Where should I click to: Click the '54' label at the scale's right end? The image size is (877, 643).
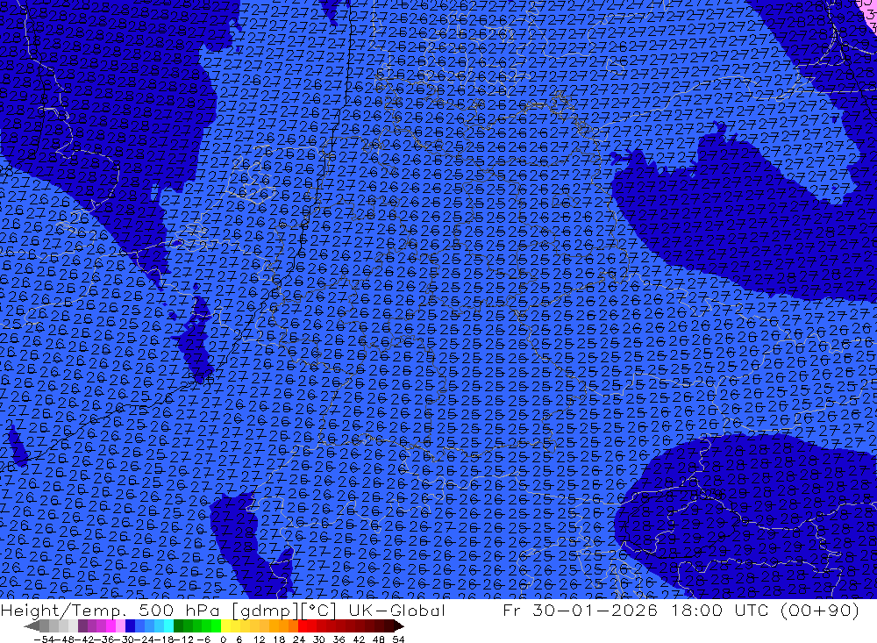pyautogui.click(x=398, y=639)
